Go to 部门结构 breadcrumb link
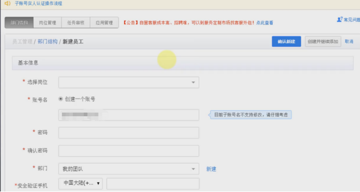This screenshot has width=360, height=192. coord(47,42)
